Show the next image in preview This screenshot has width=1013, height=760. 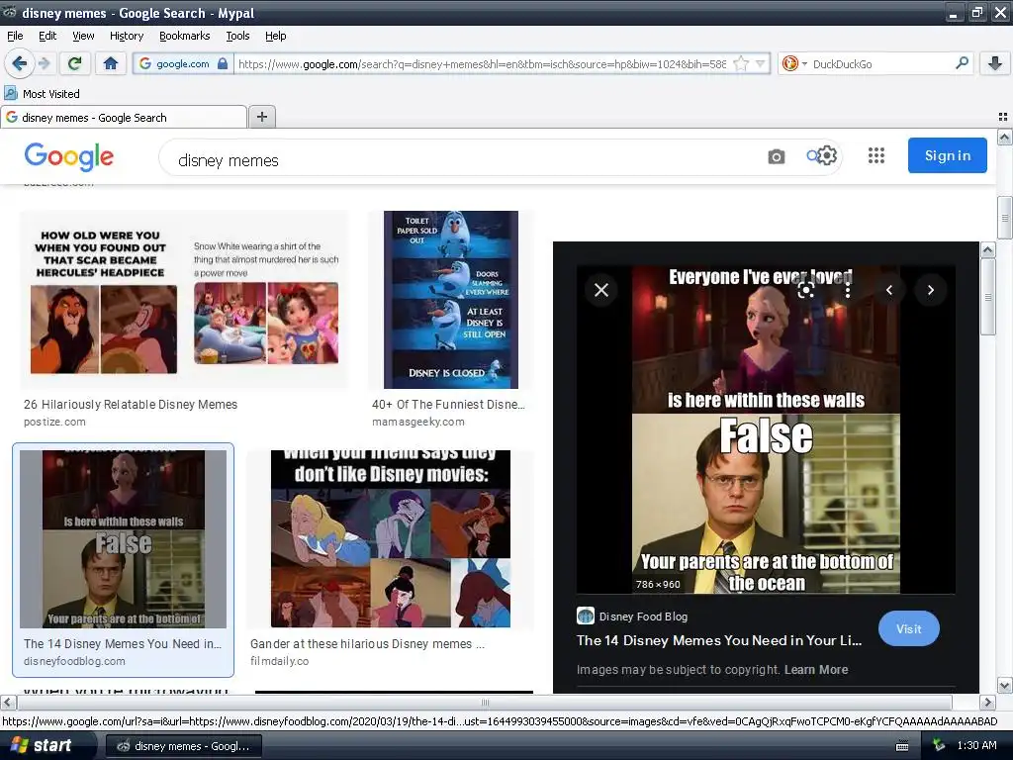tap(930, 290)
